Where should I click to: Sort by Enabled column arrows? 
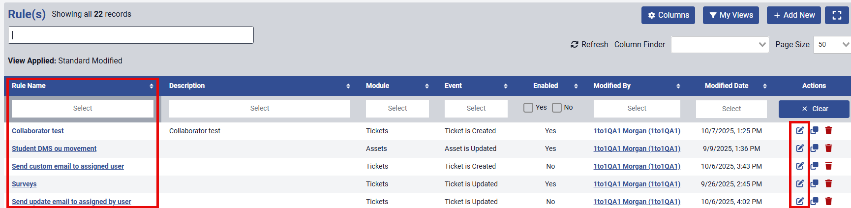click(576, 86)
